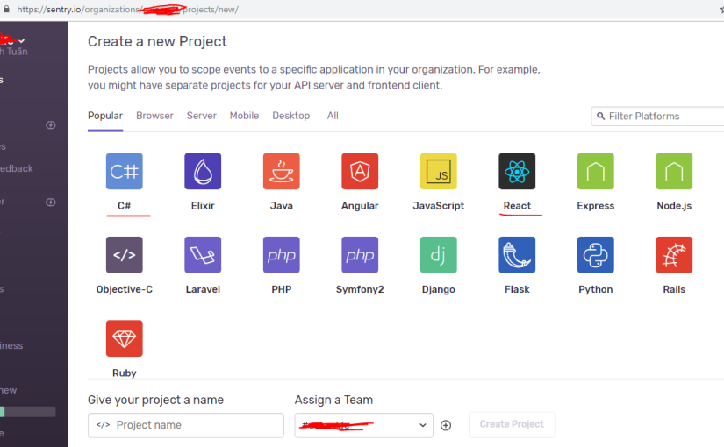Click the 'Express' platform label

595,206
